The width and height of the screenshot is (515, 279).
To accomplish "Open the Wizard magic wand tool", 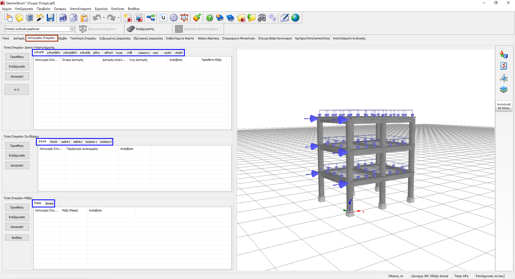I will tap(40, 18).
